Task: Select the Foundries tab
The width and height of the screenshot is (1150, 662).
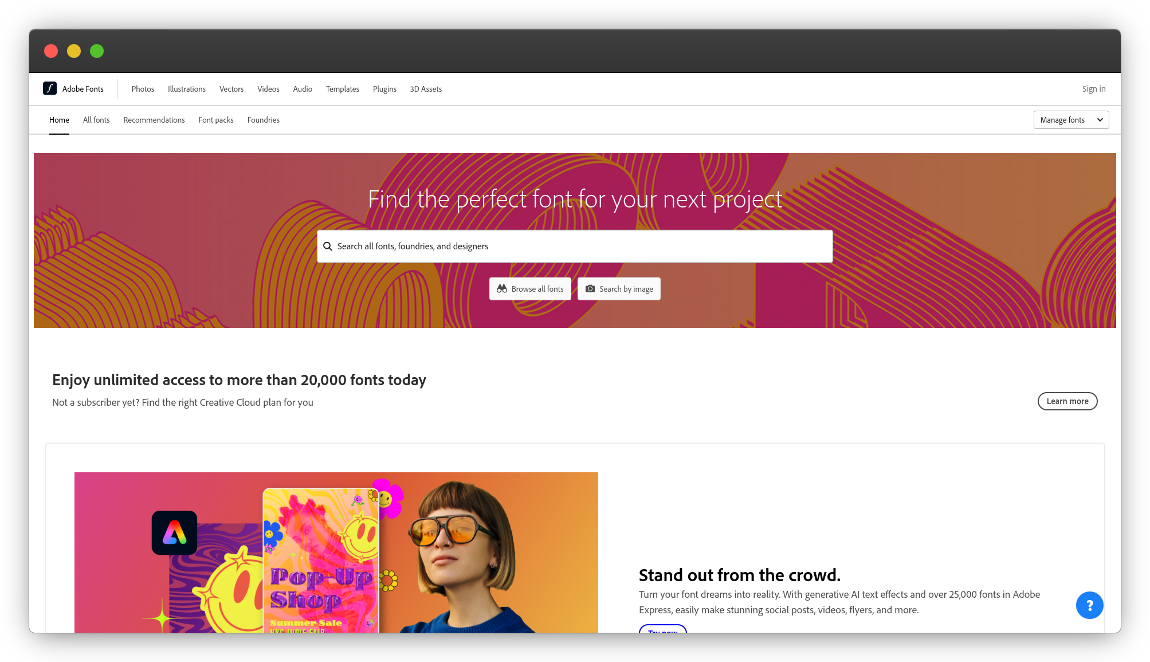Action: click(x=263, y=120)
